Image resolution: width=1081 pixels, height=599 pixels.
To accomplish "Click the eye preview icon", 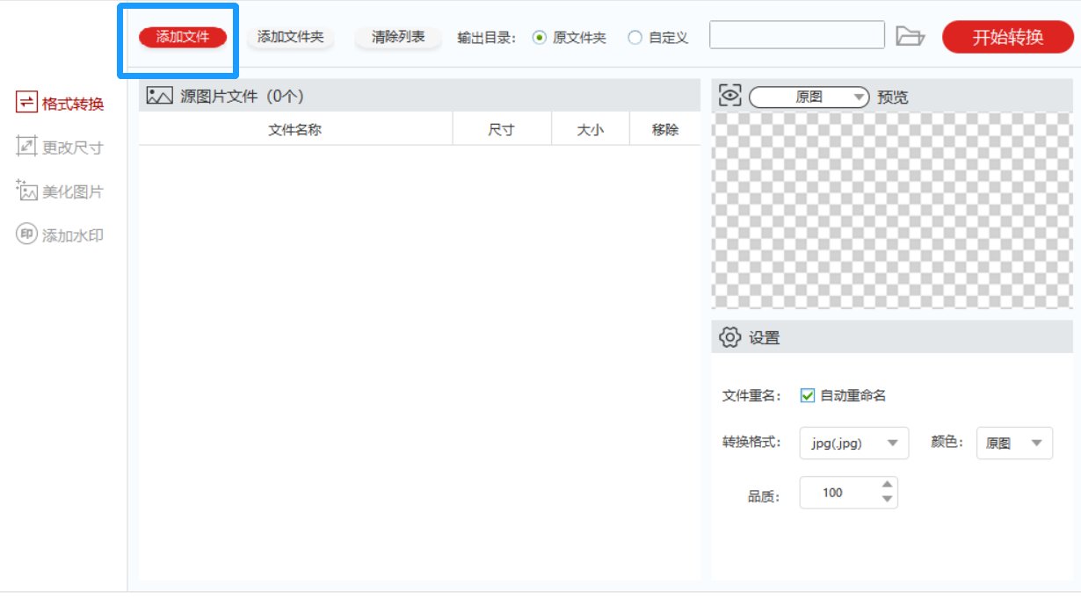I will [729, 96].
